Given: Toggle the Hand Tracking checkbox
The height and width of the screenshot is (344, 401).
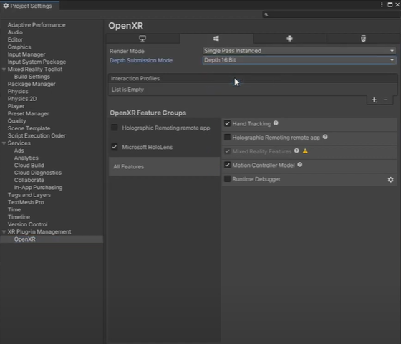Looking at the screenshot, I should [x=227, y=123].
